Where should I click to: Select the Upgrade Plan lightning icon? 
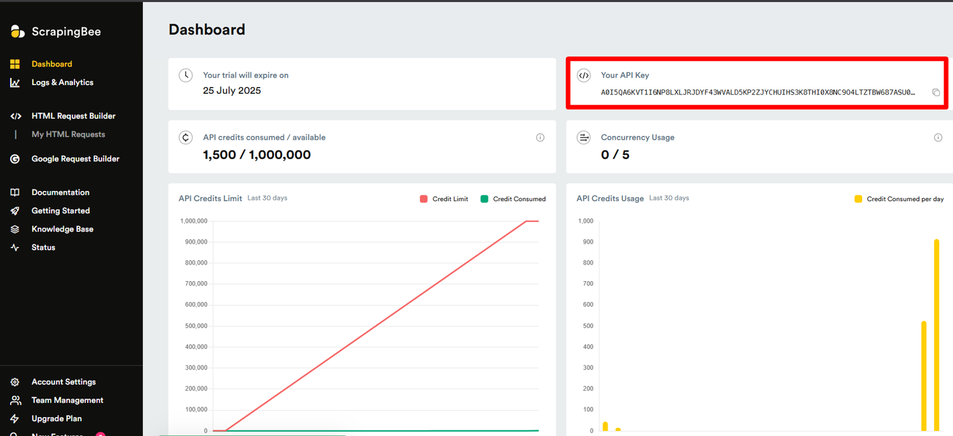coord(15,418)
